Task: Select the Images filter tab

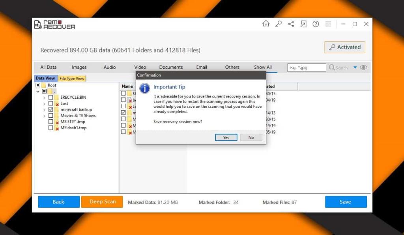Action: click(x=79, y=67)
